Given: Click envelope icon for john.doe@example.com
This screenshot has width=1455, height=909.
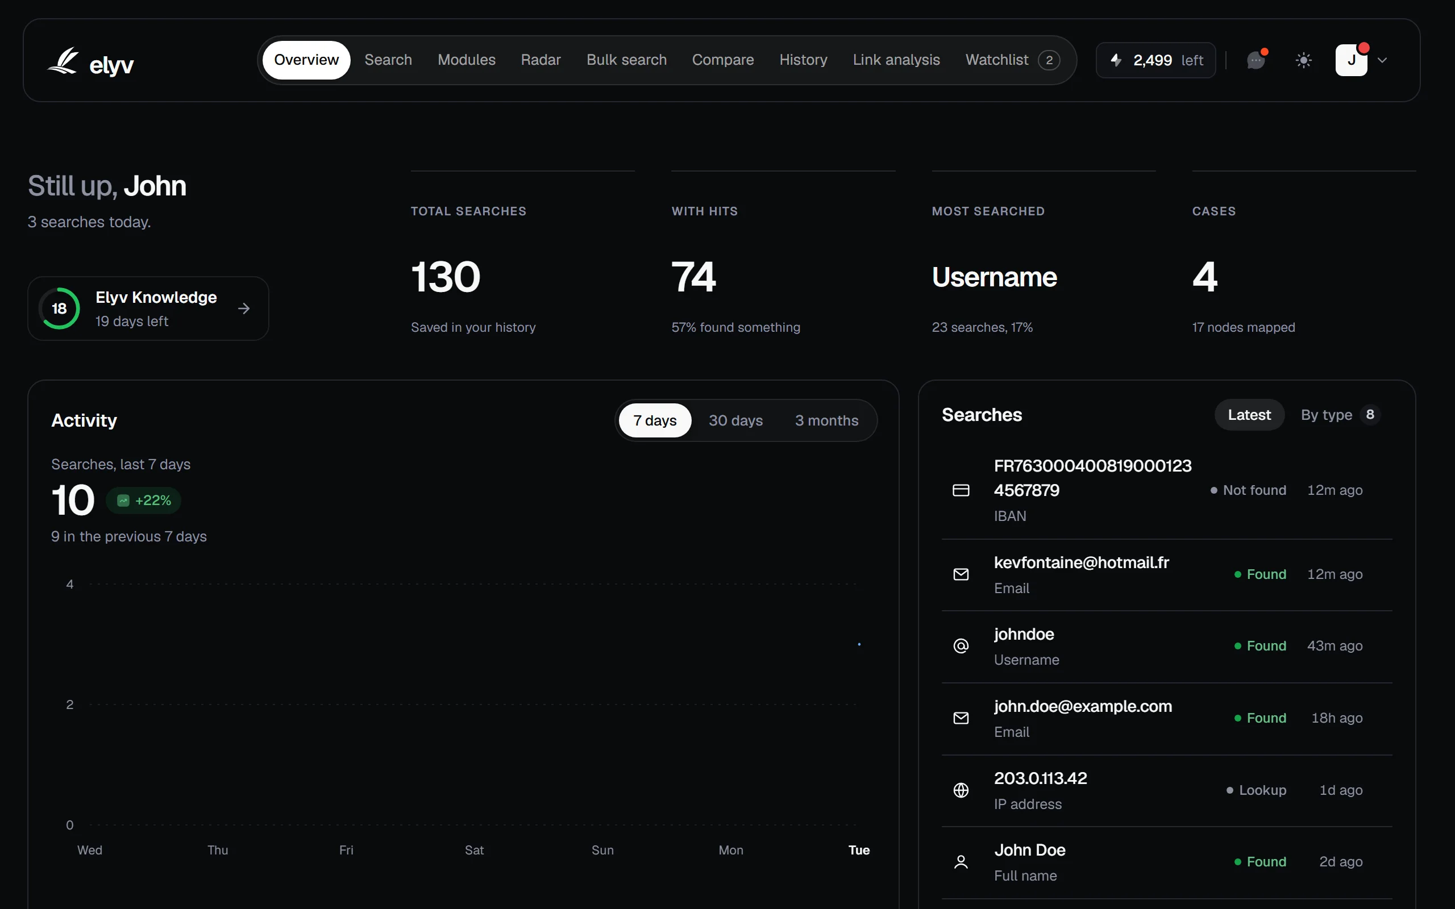Looking at the screenshot, I should tap(961, 718).
